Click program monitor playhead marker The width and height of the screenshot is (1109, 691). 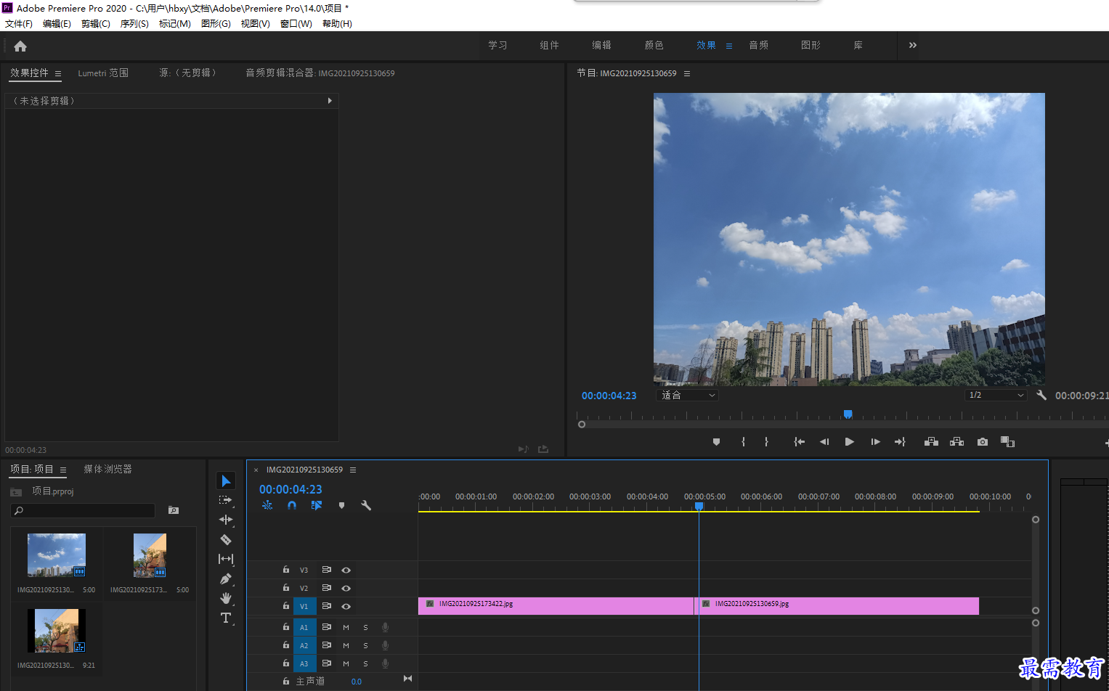[848, 414]
